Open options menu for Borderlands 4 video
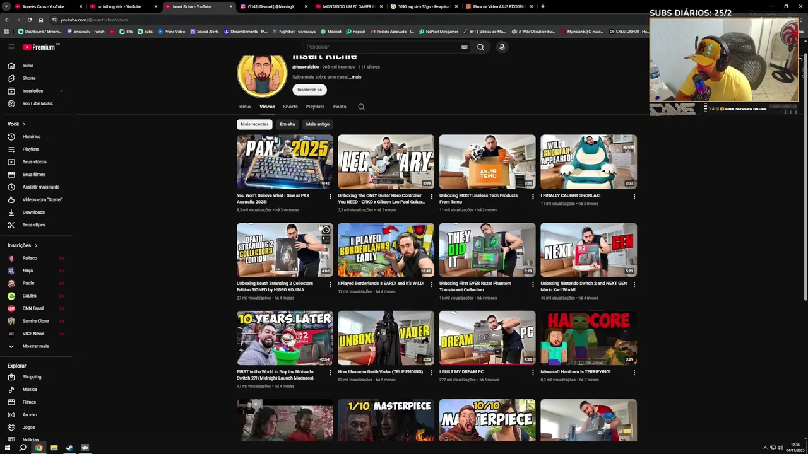This screenshot has height=454, width=808. click(x=432, y=284)
